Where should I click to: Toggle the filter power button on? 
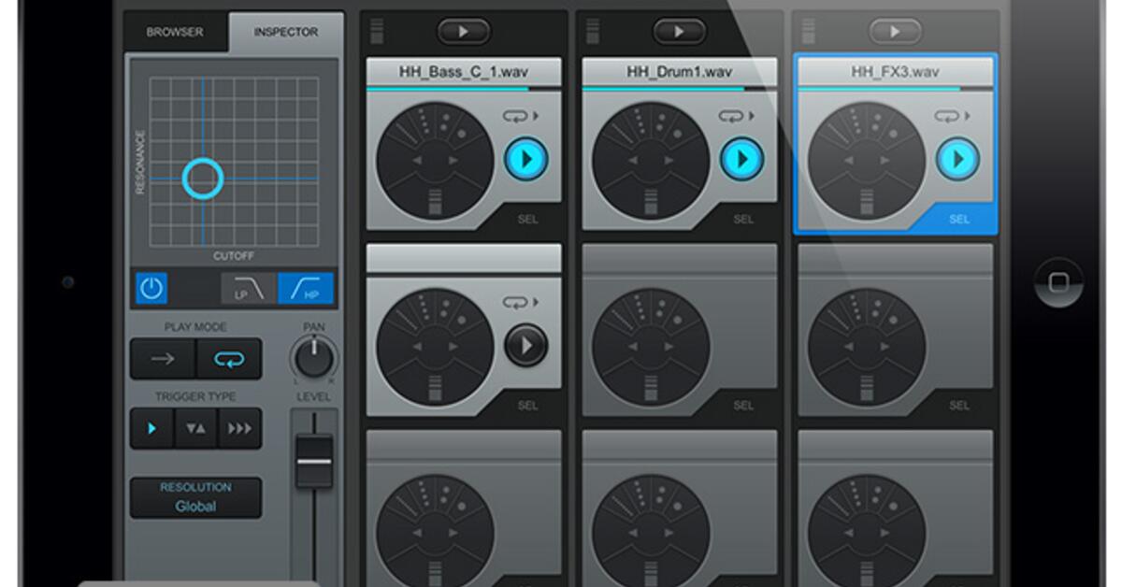pyautogui.click(x=151, y=290)
